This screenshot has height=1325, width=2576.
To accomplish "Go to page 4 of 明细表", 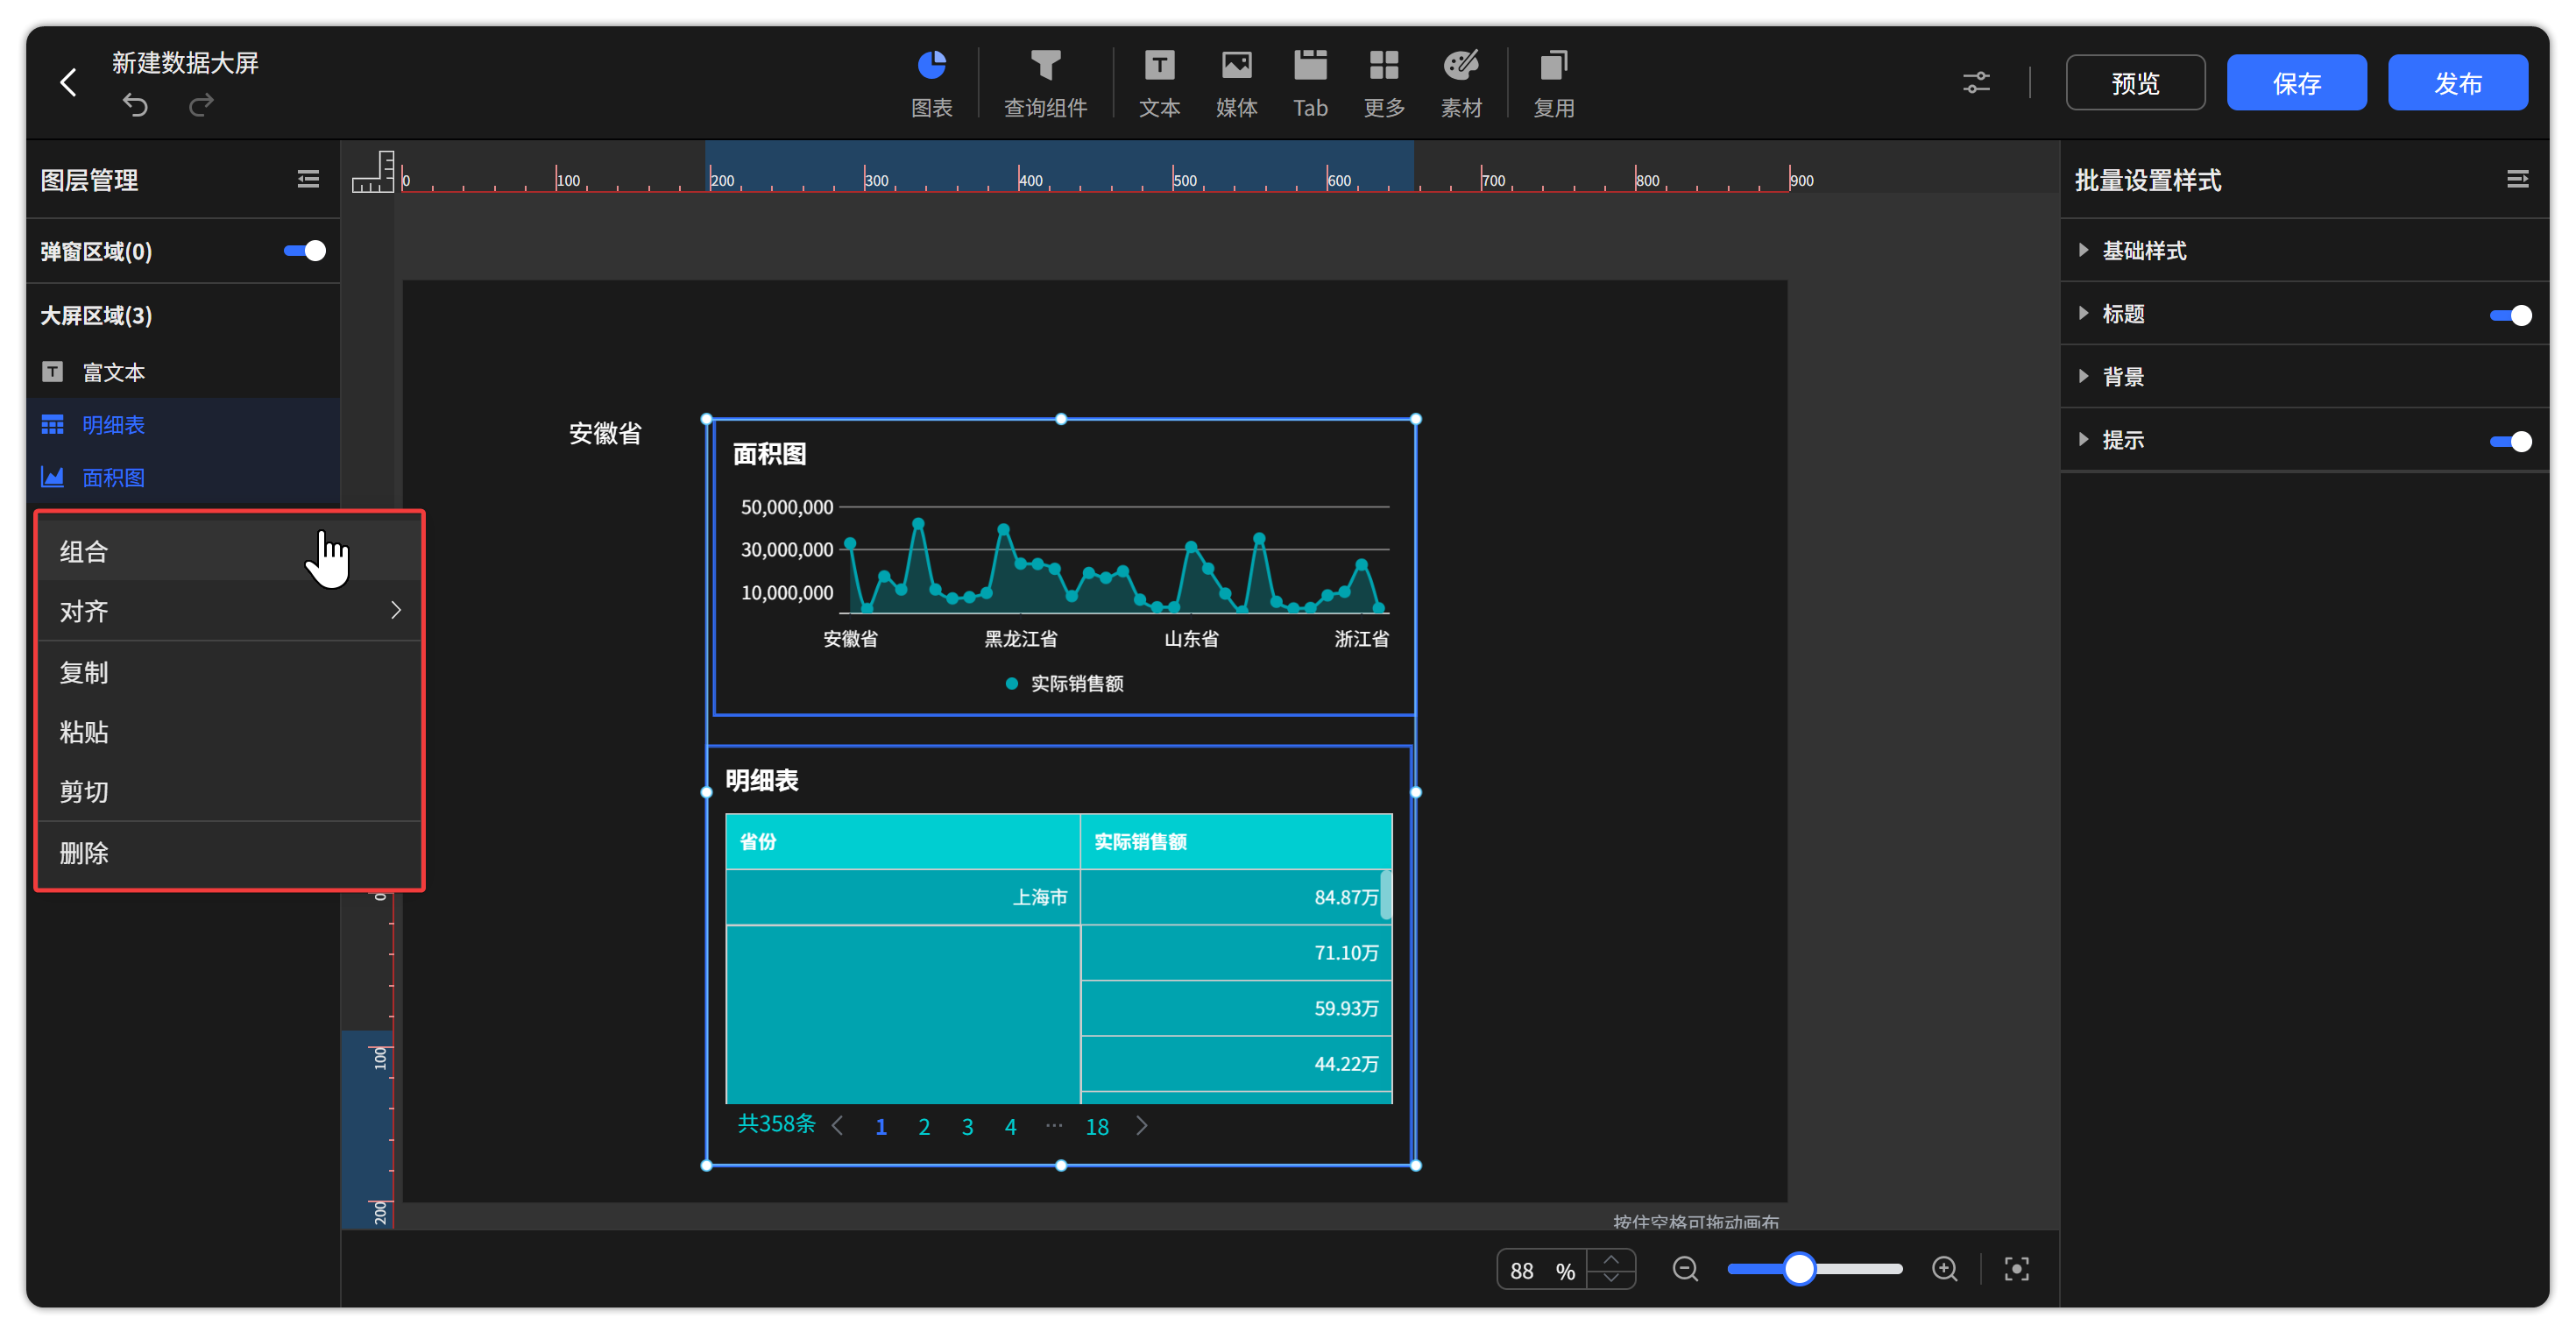I will click(1010, 1127).
